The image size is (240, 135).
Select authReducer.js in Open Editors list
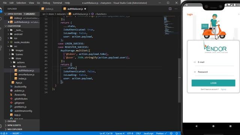[22, 22]
